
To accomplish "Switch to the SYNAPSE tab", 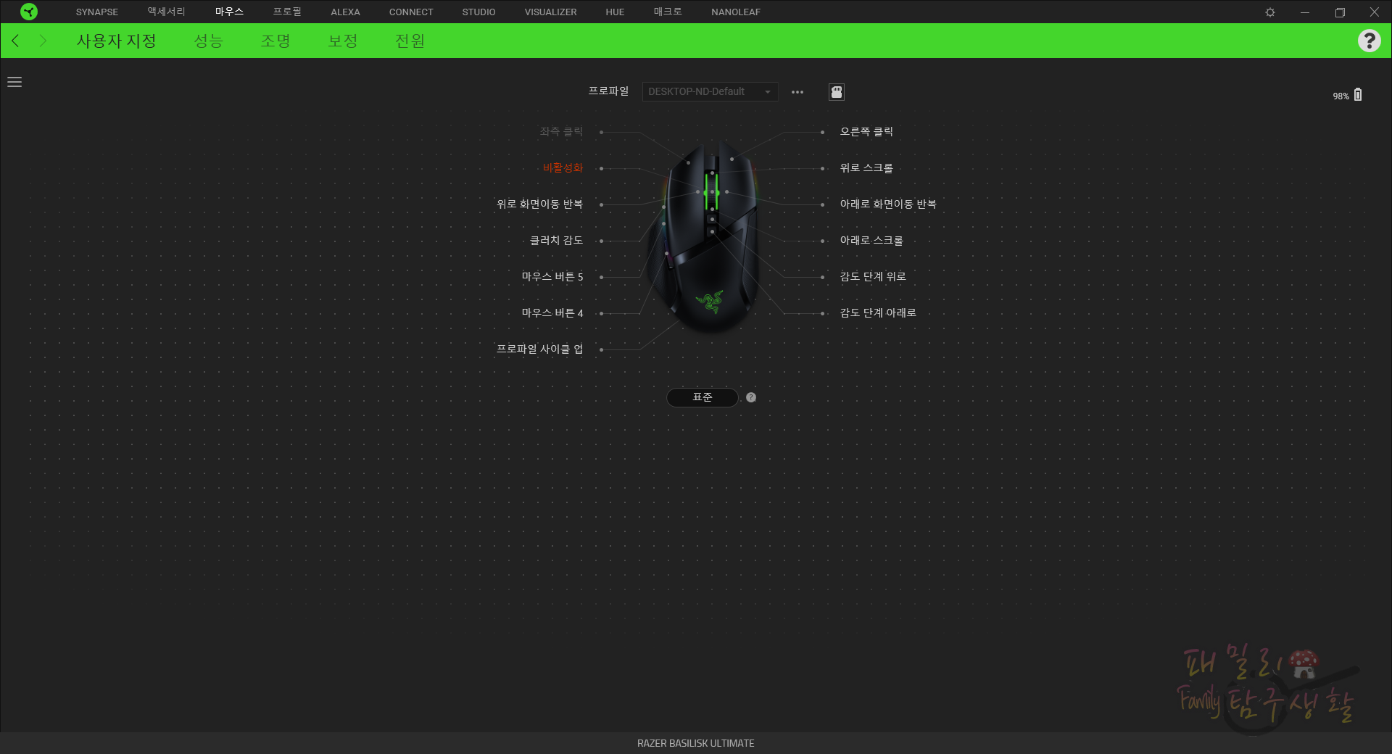I will click(x=97, y=12).
